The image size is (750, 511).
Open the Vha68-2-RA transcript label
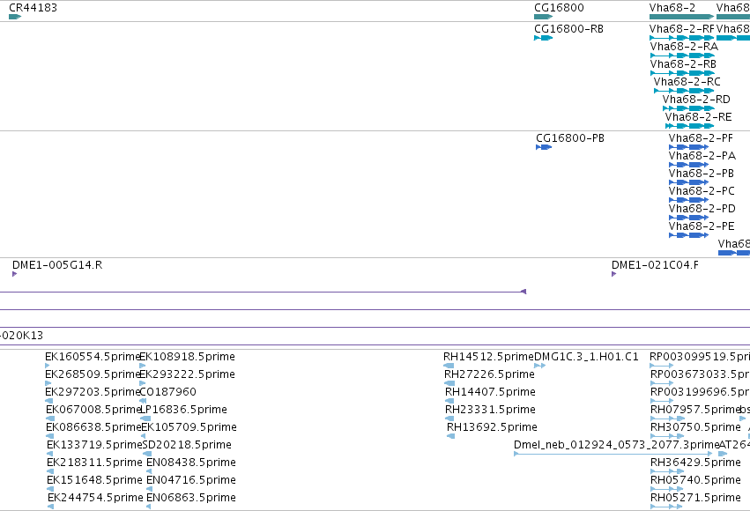coord(684,47)
